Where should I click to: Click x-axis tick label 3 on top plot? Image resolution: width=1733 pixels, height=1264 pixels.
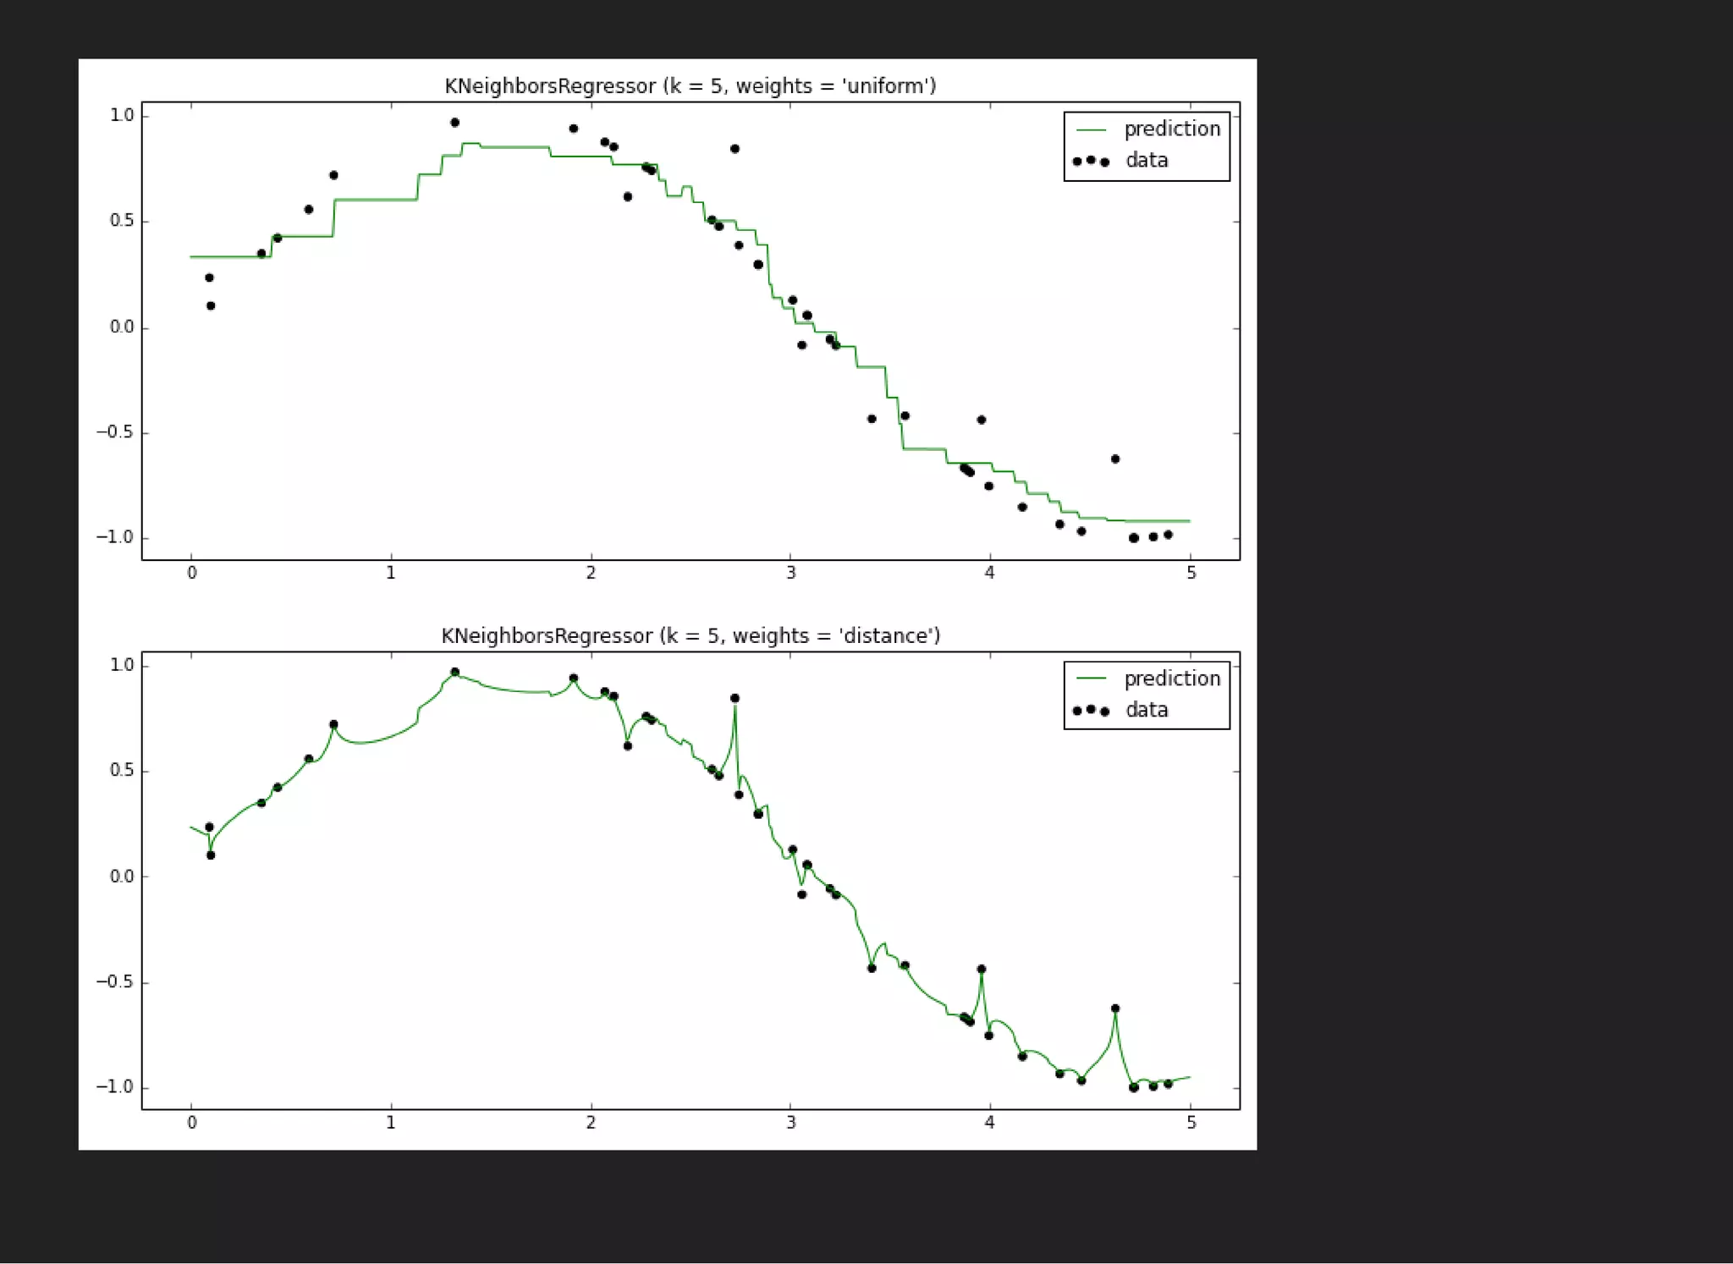point(790,573)
